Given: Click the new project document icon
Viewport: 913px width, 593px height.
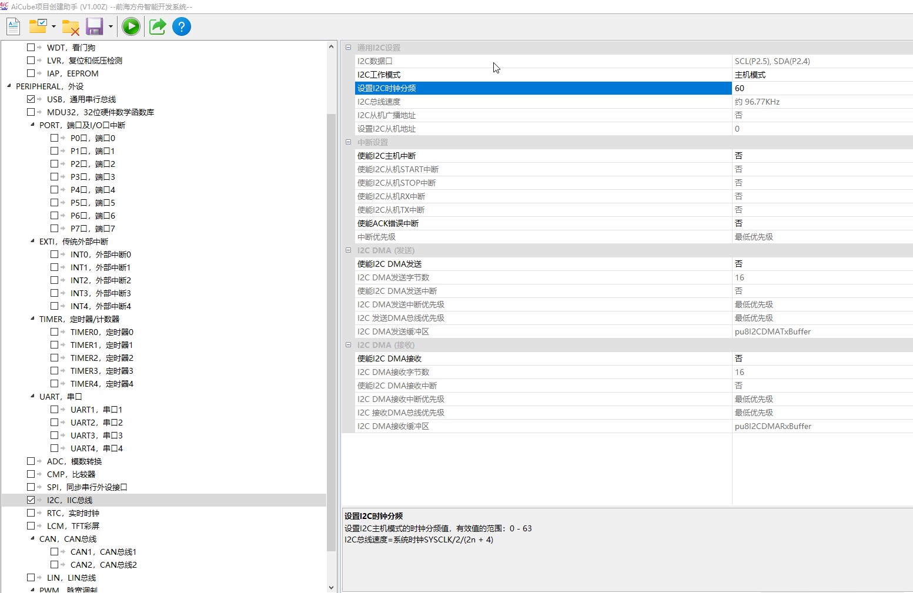Looking at the screenshot, I should 14,26.
